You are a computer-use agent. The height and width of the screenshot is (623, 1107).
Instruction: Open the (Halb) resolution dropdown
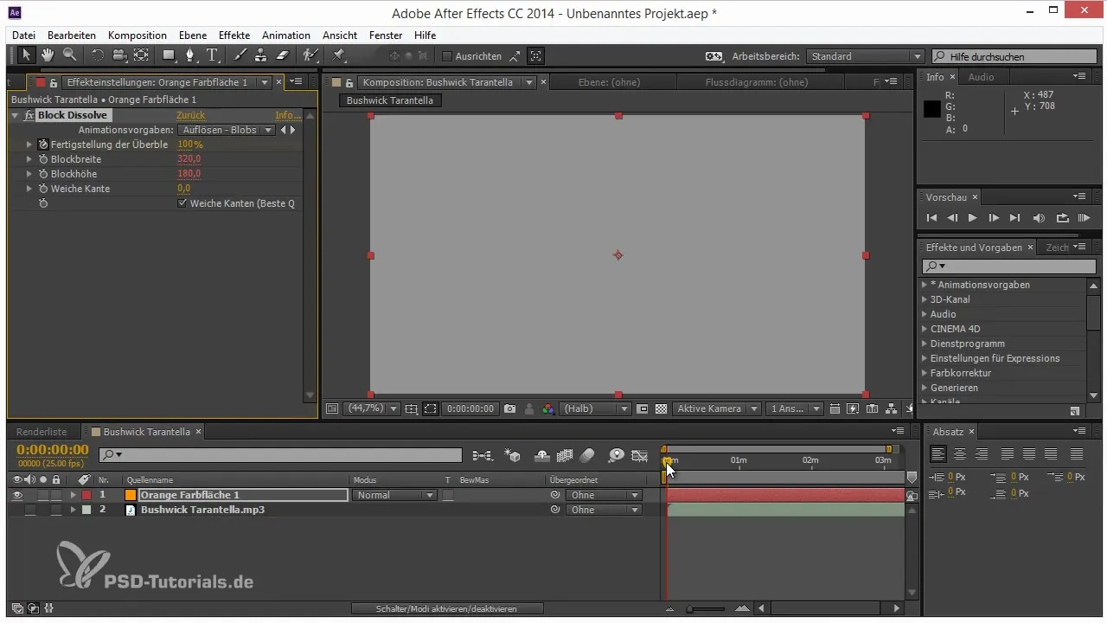click(596, 408)
